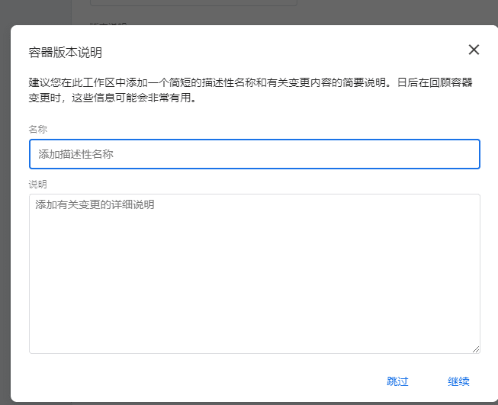Close the 容器版本说明 dialog with the X icon

tap(474, 50)
